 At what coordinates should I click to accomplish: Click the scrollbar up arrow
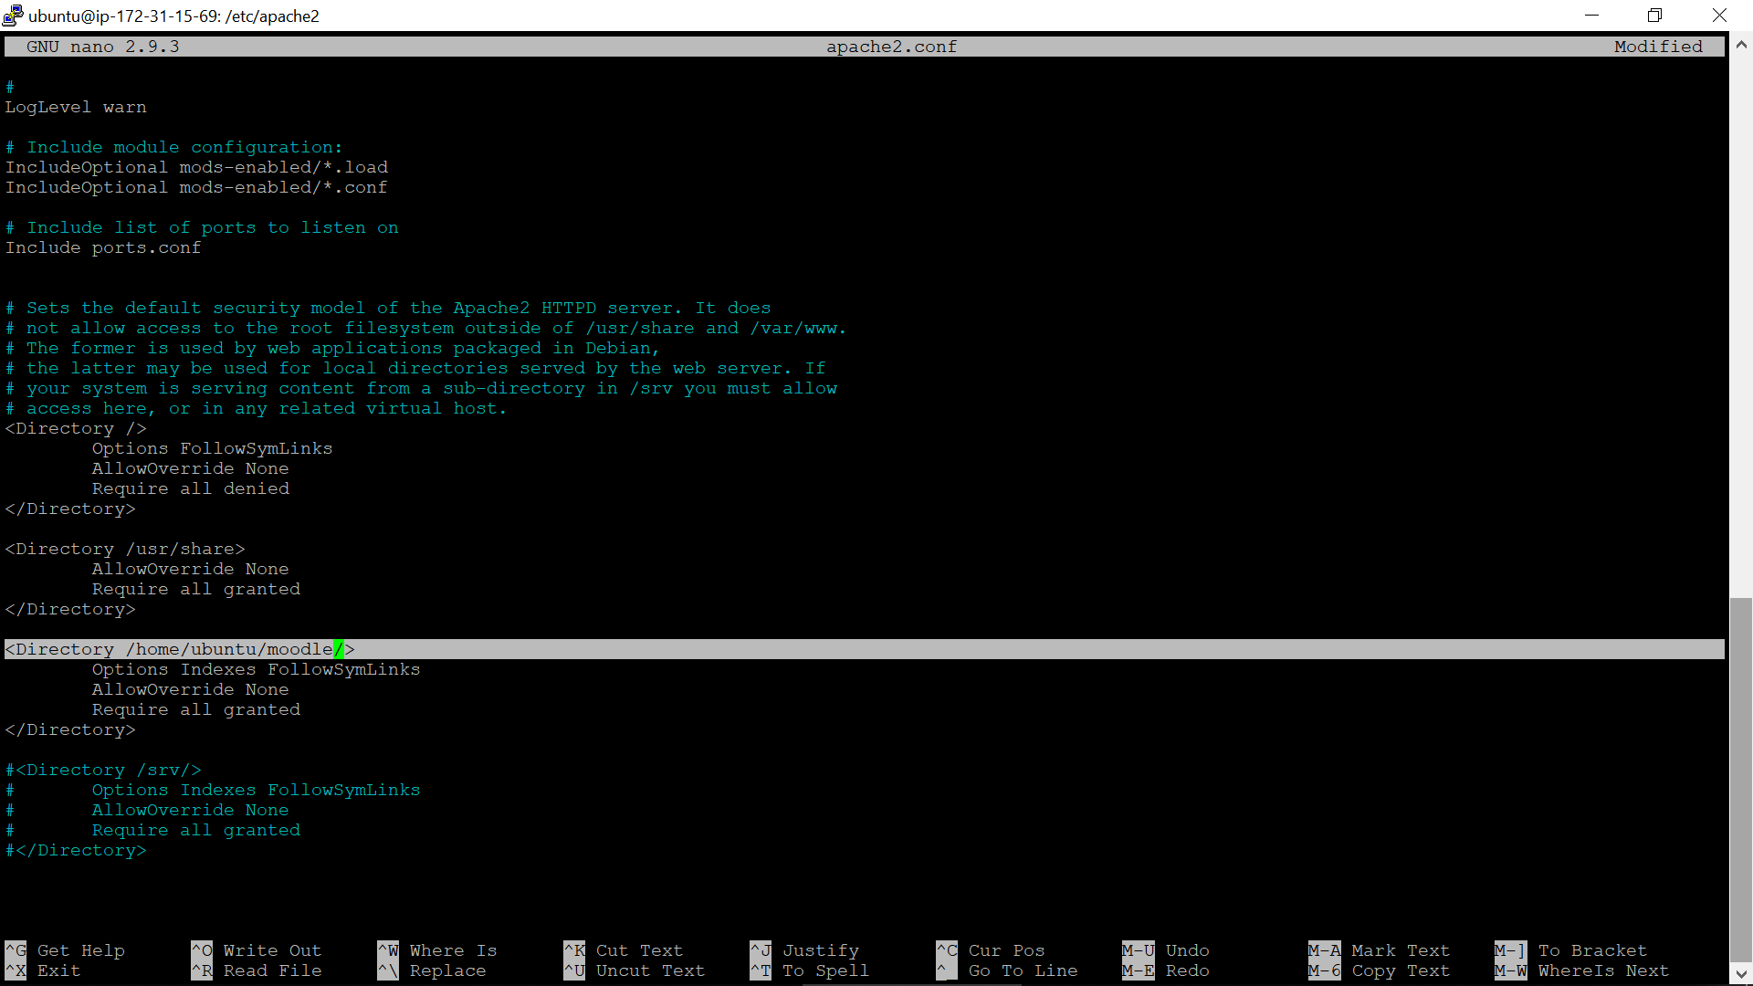tap(1741, 43)
